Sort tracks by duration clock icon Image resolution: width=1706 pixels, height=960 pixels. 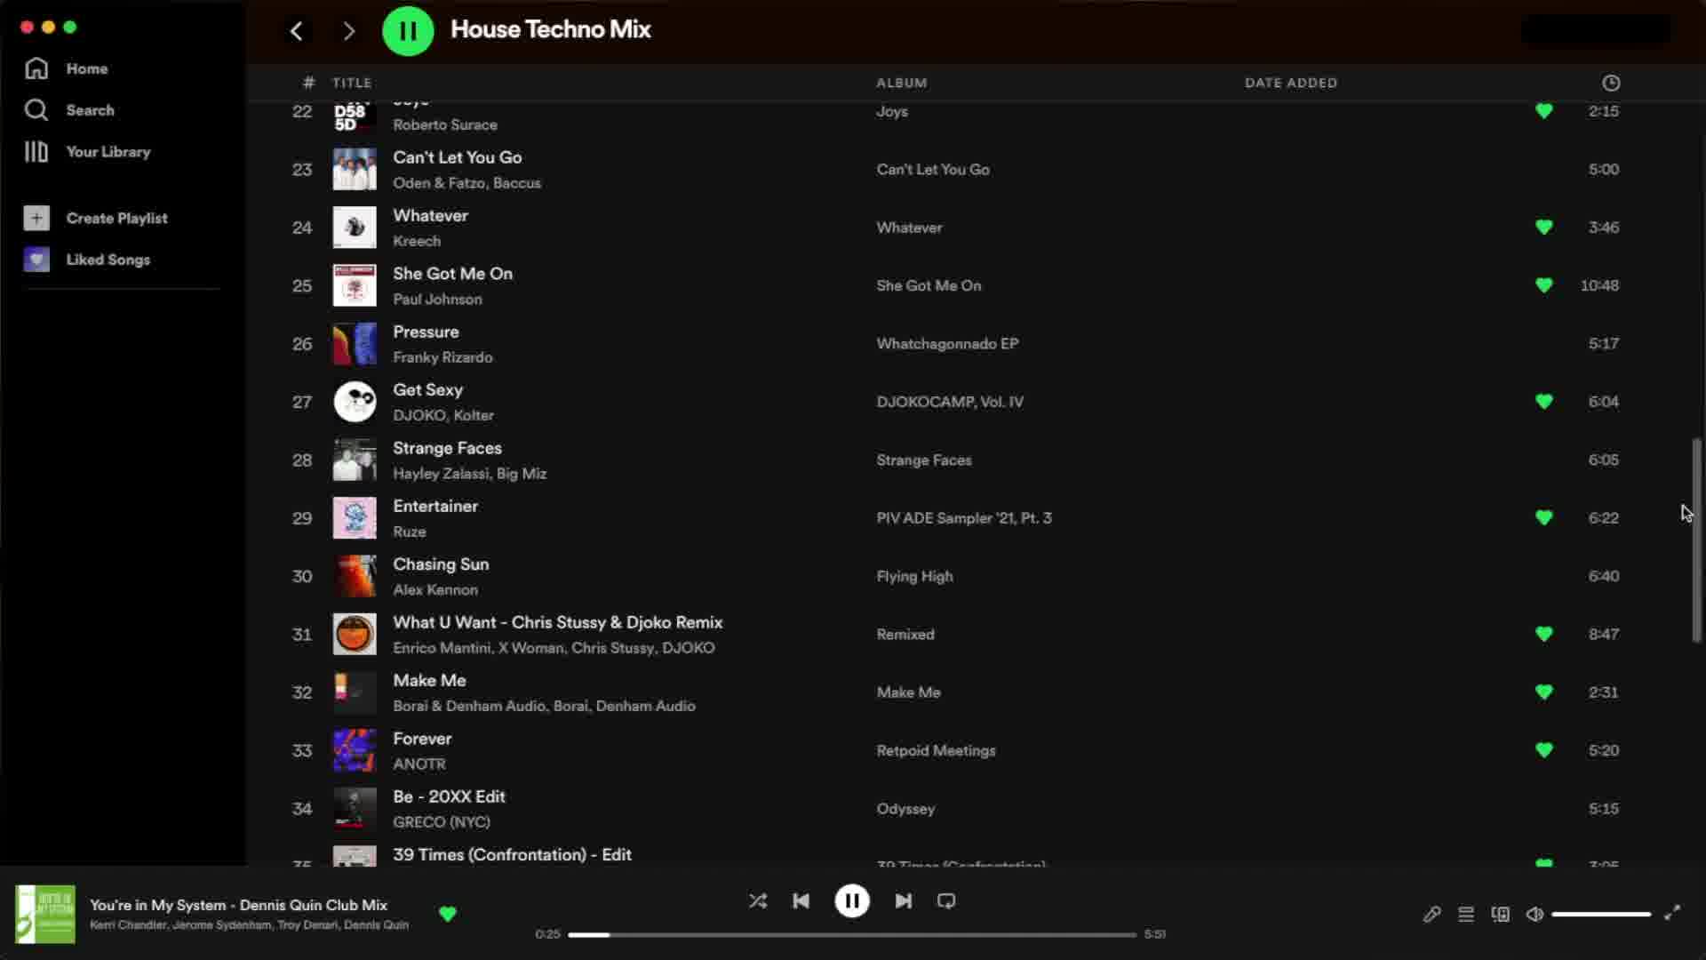(1611, 83)
